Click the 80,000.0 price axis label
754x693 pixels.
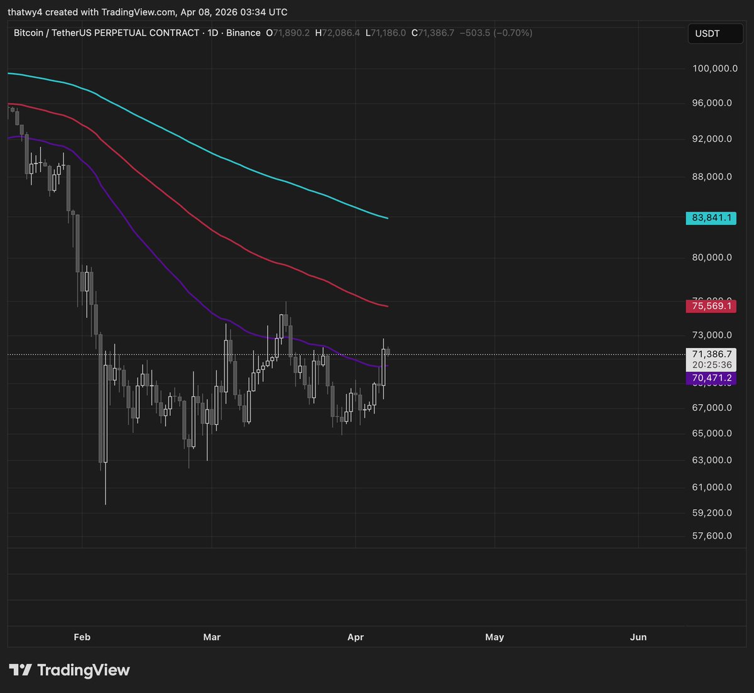(712, 257)
